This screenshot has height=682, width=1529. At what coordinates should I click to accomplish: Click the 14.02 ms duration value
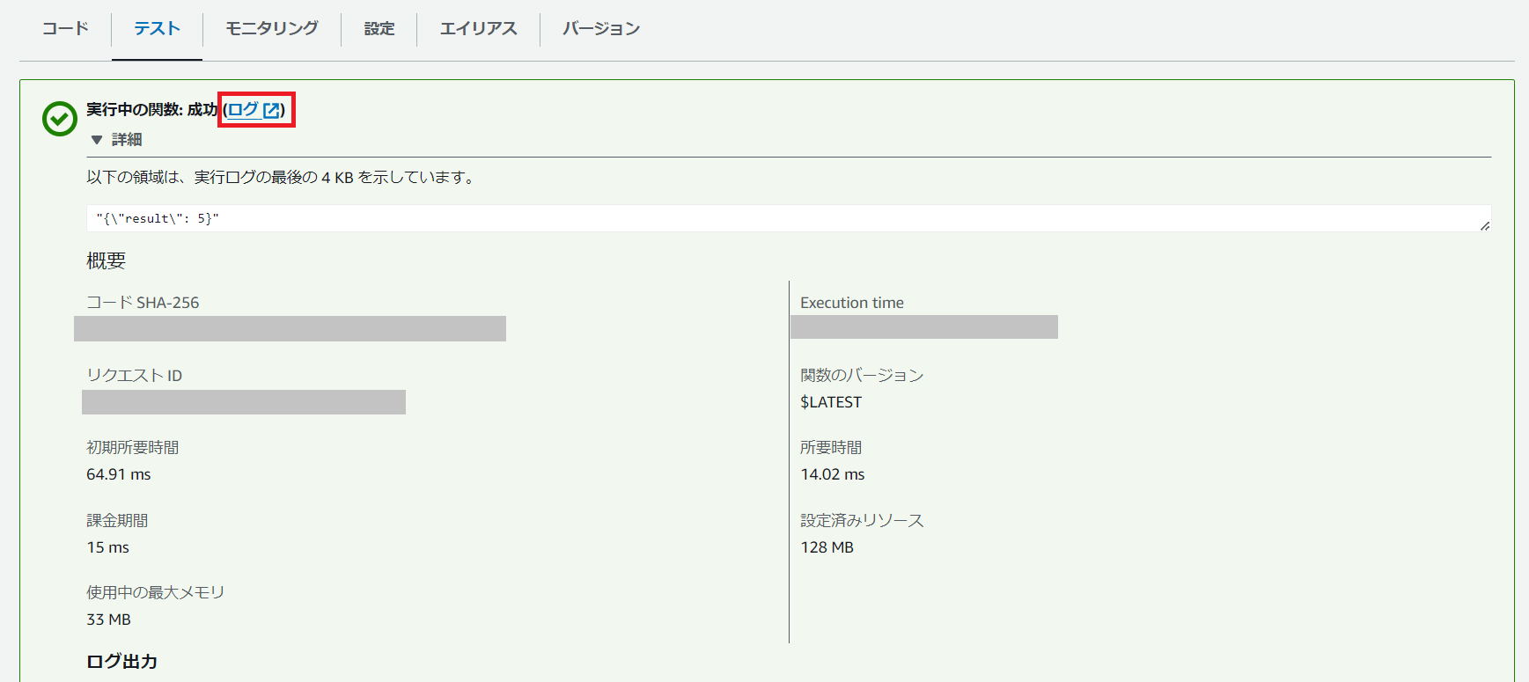coord(832,474)
